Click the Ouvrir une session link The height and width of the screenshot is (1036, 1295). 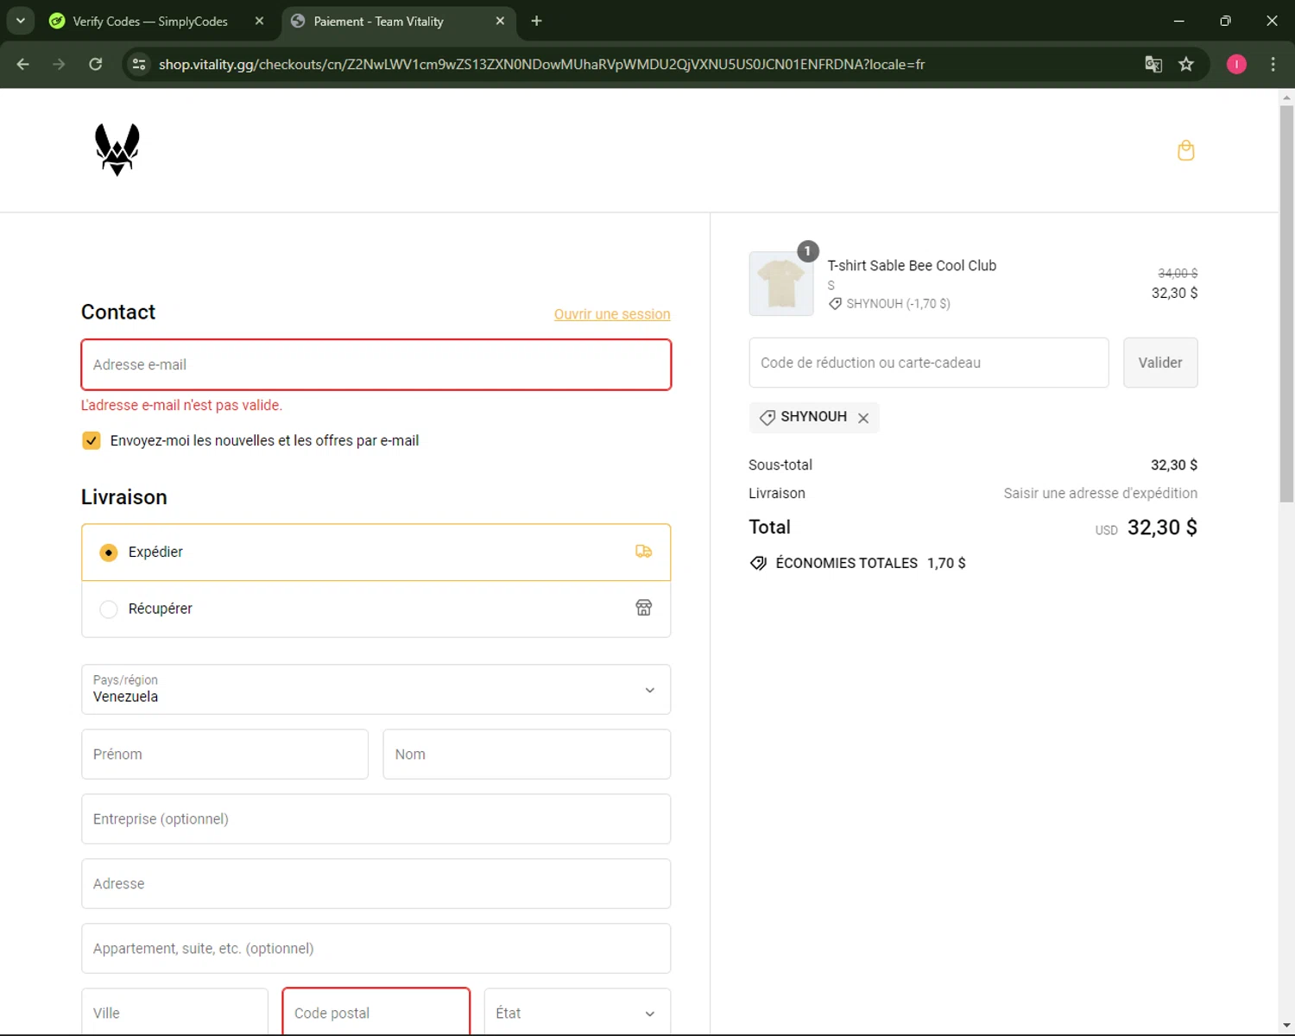tap(611, 314)
